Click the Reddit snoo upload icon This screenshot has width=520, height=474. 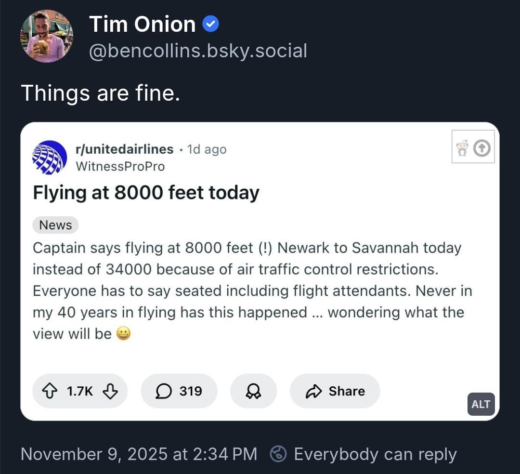473,147
